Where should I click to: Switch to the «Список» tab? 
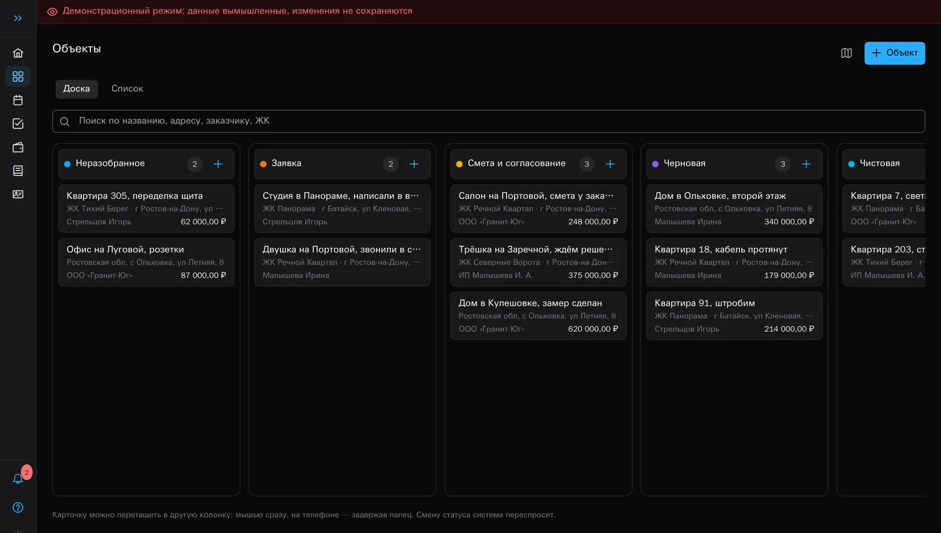pos(128,89)
